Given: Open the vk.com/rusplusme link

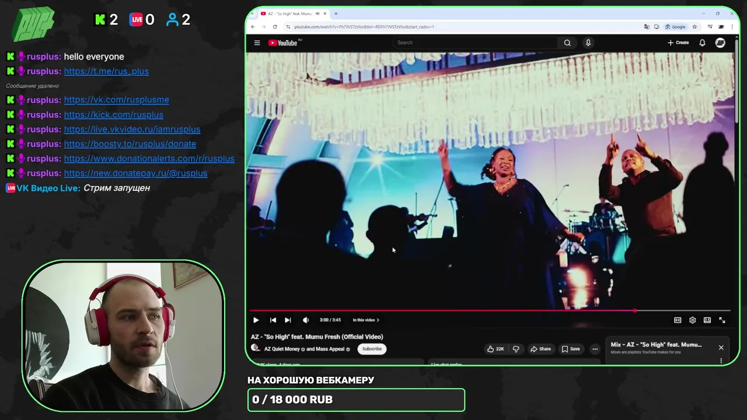Looking at the screenshot, I should 117,100.
